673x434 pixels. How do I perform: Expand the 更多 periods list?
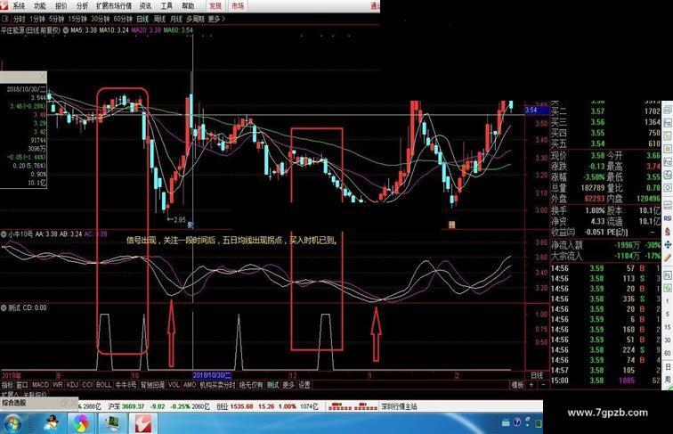pos(216,19)
